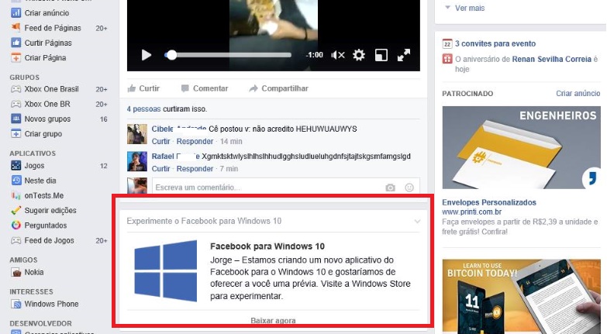
Task: Open video settings gear icon
Action: 358,55
